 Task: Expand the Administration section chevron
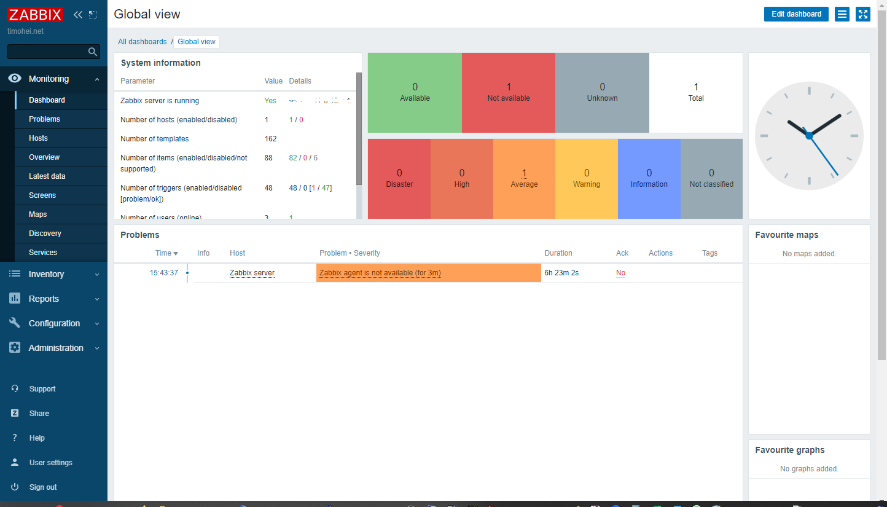[97, 348]
